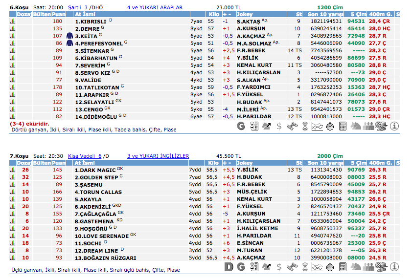This screenshot has width=412, height=280.
Task: Click the bar chart icon beside DARK MAGIC
Action: [12, 170]
